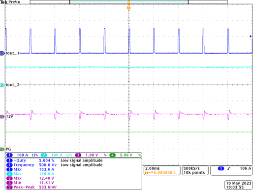The image size is (253, 190).
Task: Open the trigger readout showing 106 A
Action: click(x=231, y=170)
